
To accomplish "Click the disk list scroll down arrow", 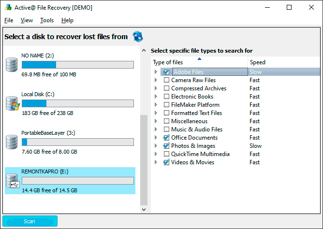I will pyautogui.click(x=144, y=210).
